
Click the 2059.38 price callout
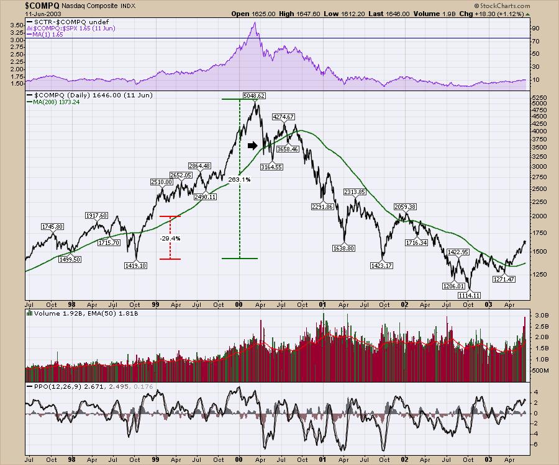[x=406, y=206]
